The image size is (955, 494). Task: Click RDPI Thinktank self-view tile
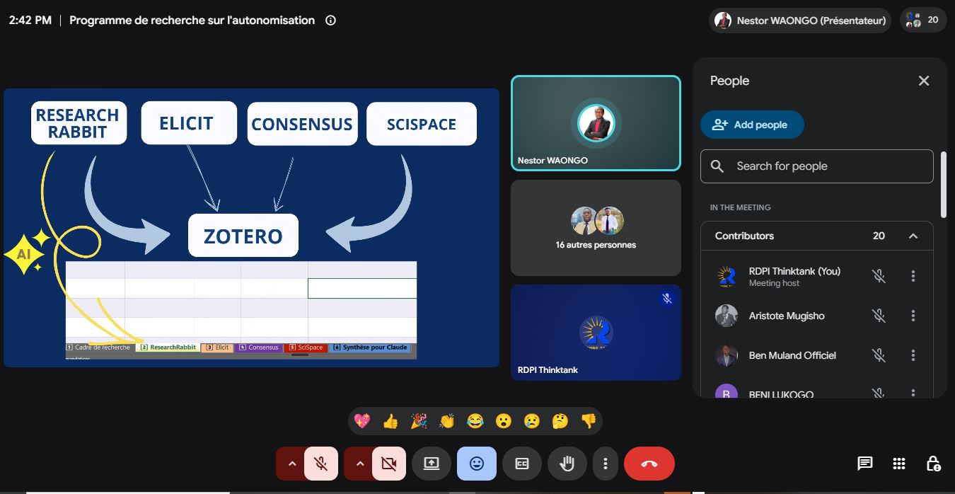596,333
